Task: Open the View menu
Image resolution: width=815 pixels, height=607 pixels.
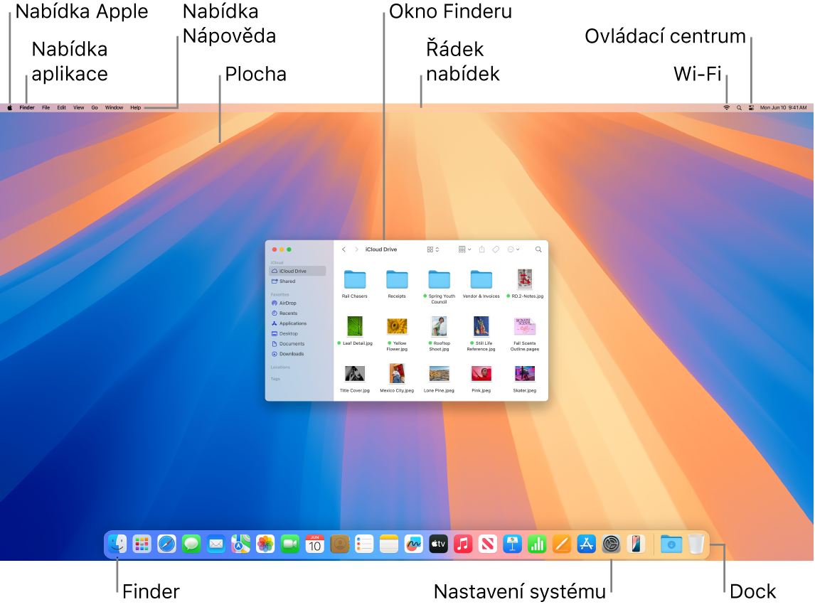Action: [78, 107]
